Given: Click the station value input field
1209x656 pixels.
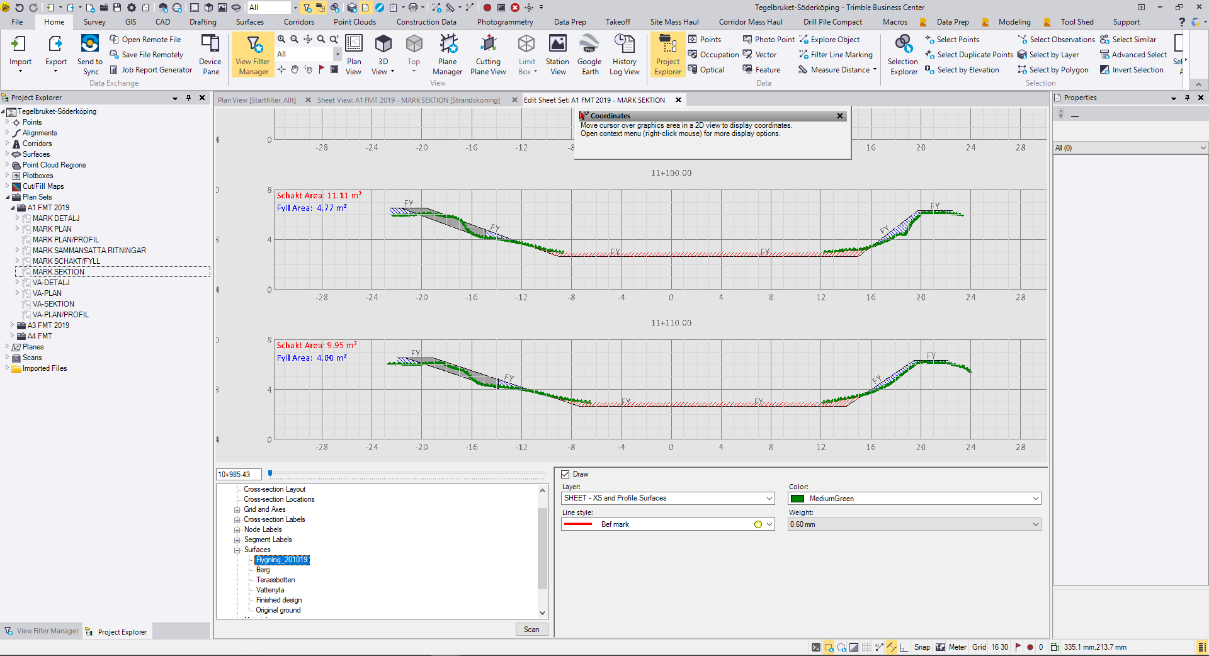Looking at the screenshot, I should 239,475.
